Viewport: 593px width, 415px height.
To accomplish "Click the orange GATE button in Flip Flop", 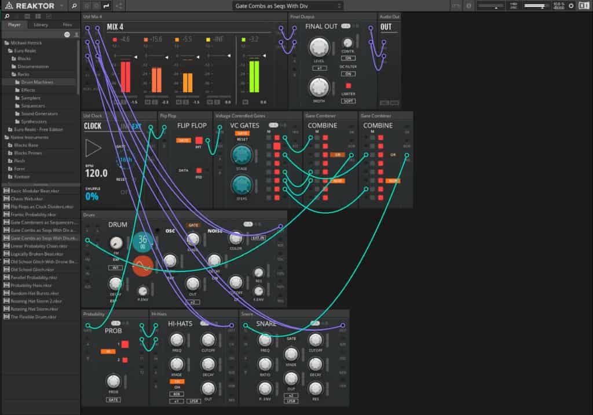I will pyautogui.click(x=184, y=140).
